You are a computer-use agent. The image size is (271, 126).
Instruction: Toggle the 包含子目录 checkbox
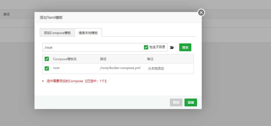146,47
